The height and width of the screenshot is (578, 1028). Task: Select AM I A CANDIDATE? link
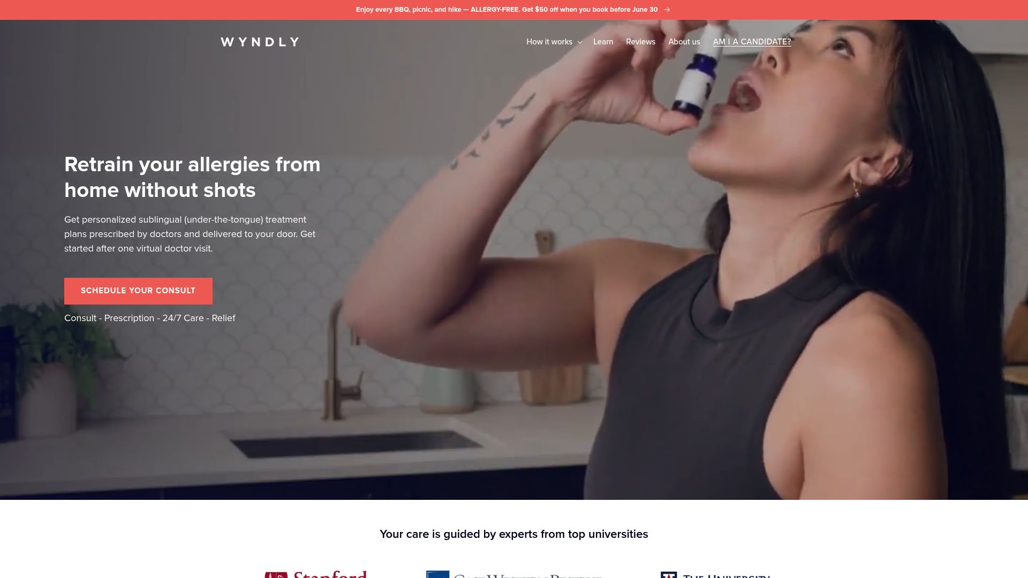(752, 42)
